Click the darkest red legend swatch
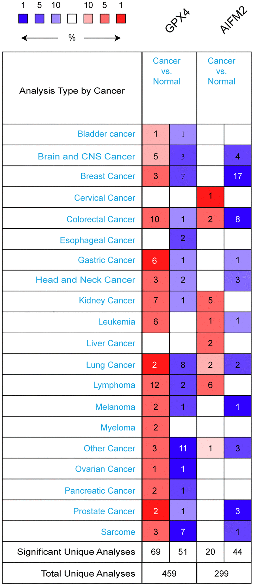This screenshot has height=586, width=254. [121, 19]
